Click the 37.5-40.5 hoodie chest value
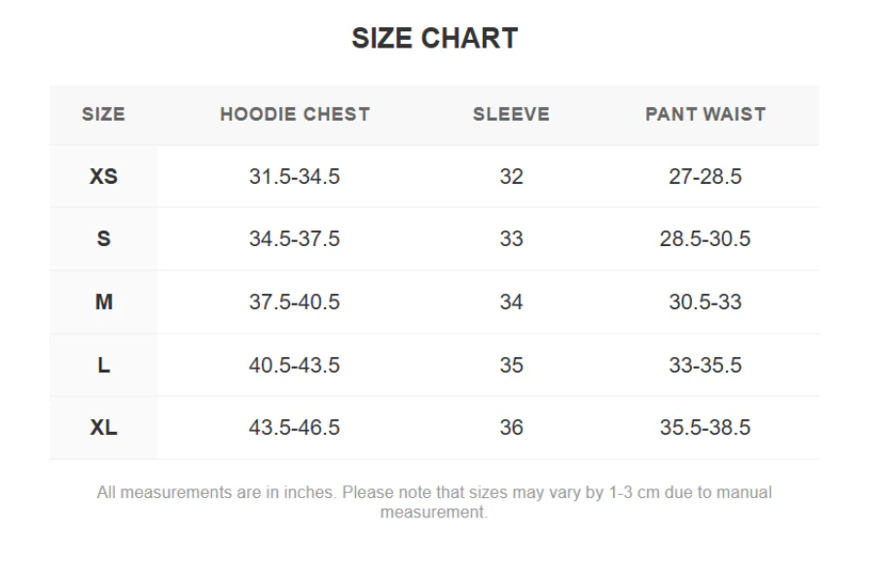Image resolution: width=870 pixels, height=568 pixels. (295, 302)
